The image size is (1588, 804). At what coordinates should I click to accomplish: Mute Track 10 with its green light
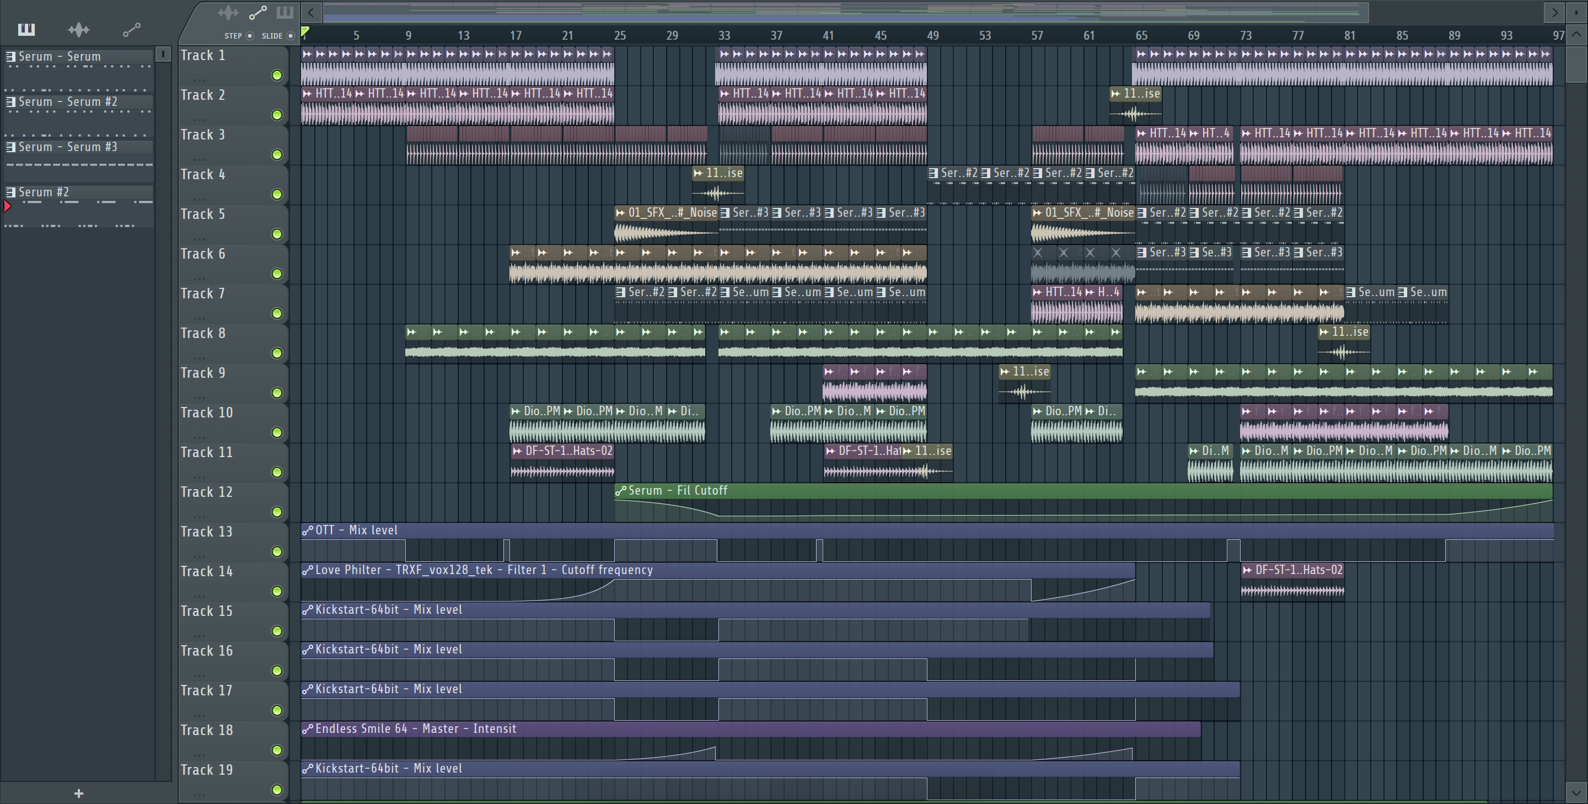277,433
